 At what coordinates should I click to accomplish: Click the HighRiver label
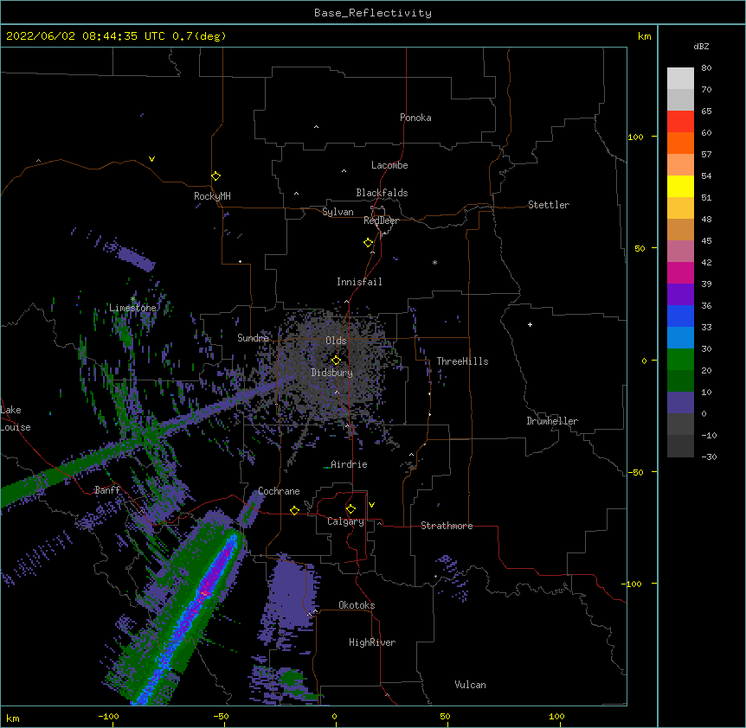[372, 642]
